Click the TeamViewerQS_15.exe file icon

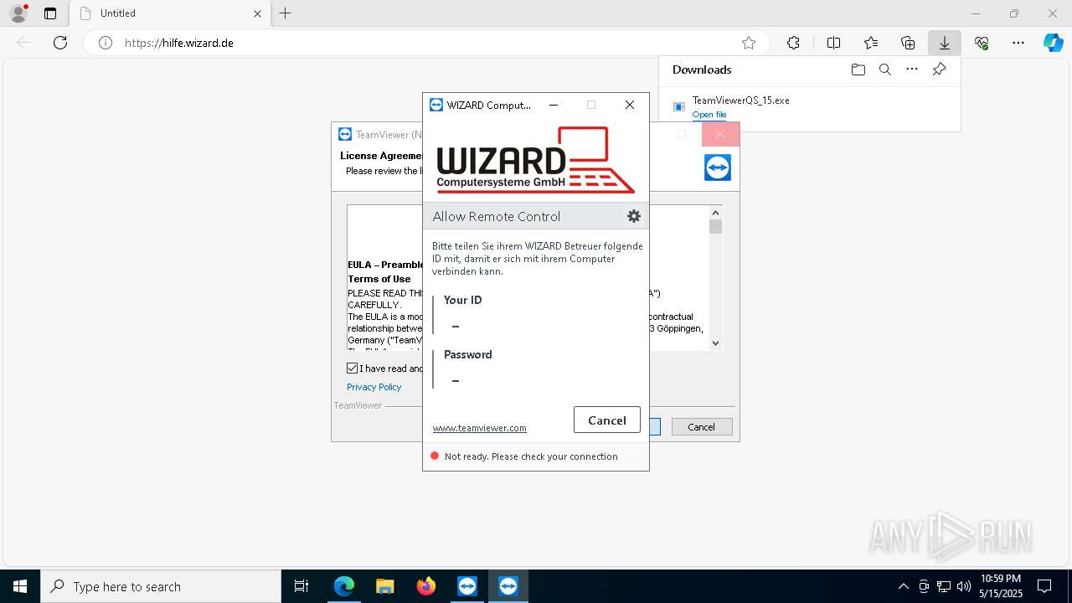[x=679, y=106]
